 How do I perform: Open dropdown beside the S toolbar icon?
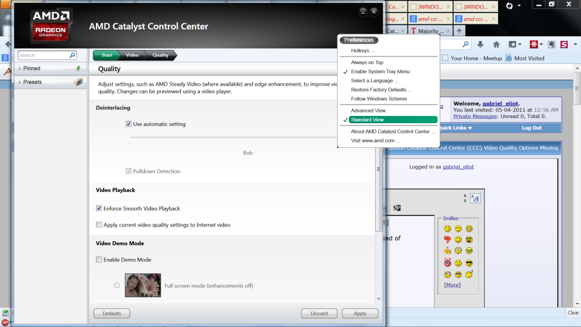coord(575,44)
